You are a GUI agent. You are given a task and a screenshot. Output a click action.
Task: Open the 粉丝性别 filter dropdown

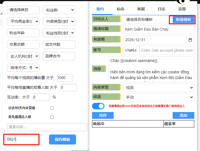[59, 33]
